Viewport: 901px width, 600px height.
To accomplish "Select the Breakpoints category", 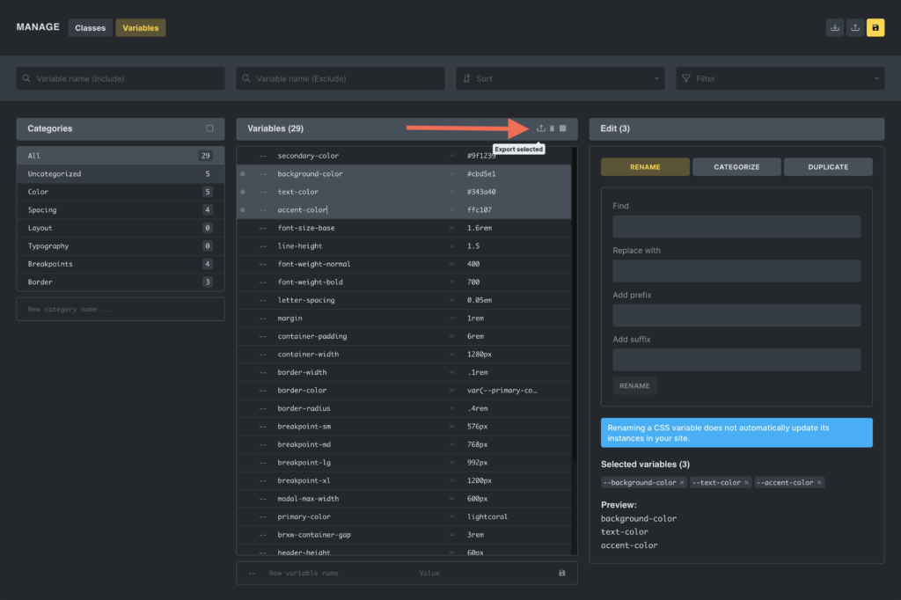I will click(x=50, y=264).
